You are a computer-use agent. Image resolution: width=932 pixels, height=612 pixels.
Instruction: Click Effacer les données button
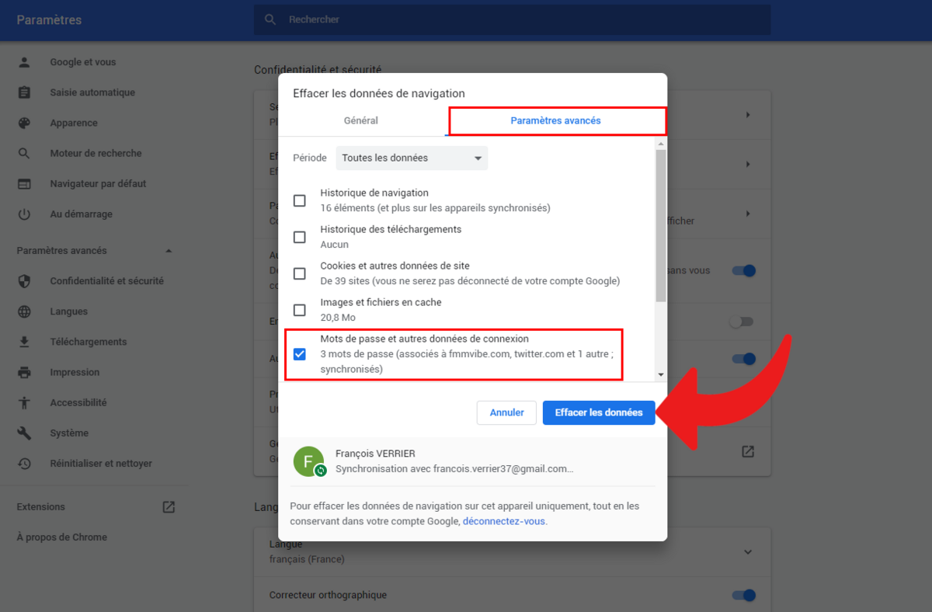(x=599, y=412)
